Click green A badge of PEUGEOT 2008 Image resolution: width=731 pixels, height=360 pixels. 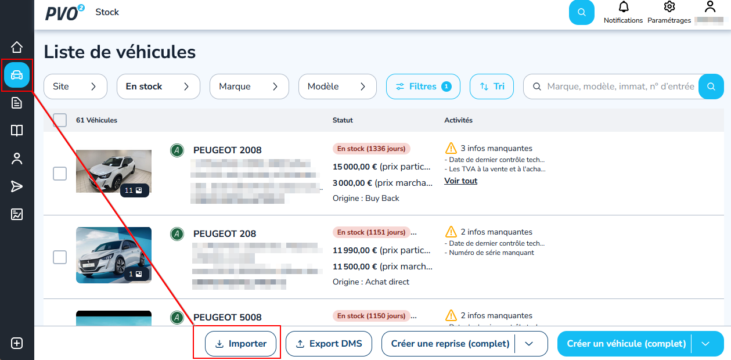177,150
